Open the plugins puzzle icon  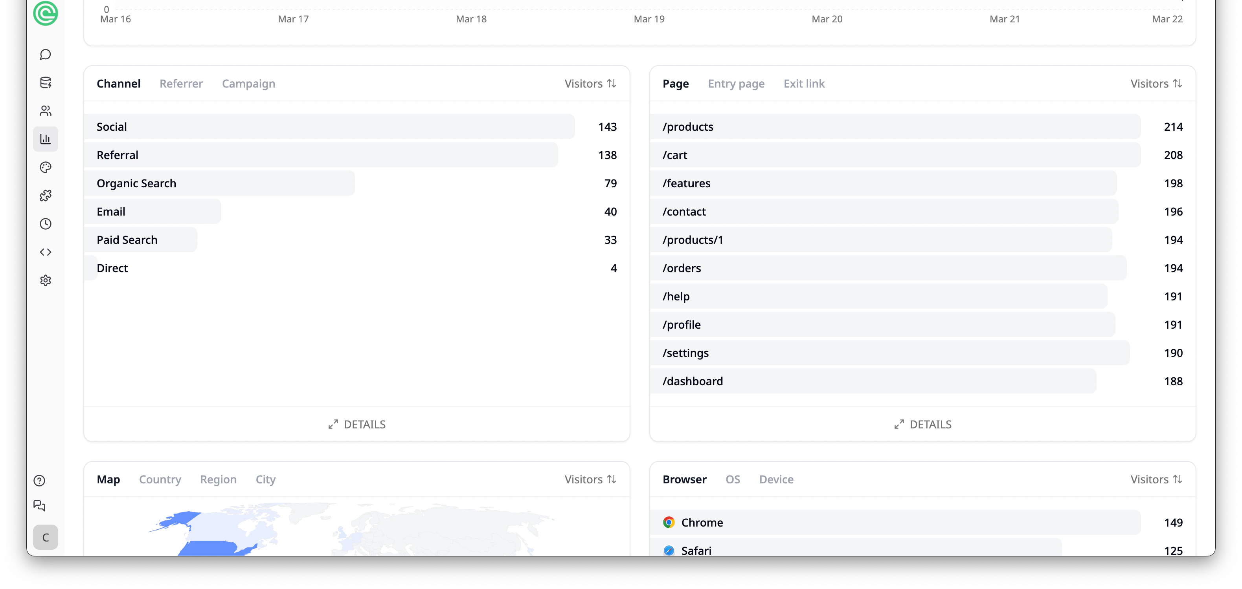45,195
